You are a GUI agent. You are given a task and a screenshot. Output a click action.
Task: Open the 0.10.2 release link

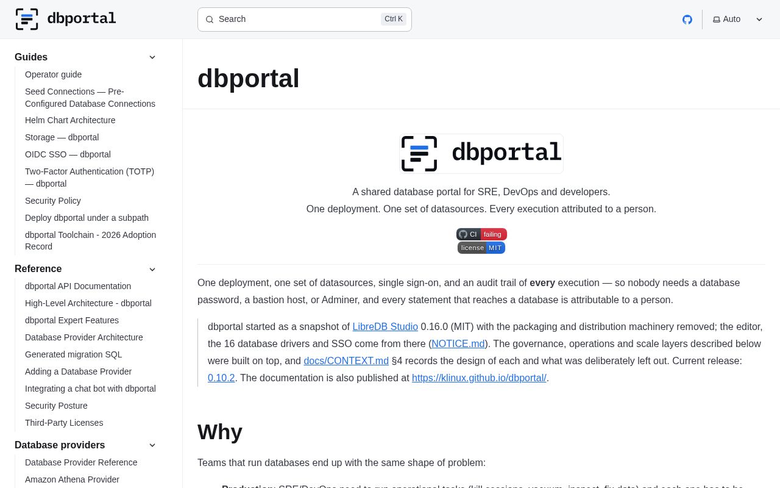[221, 378]
